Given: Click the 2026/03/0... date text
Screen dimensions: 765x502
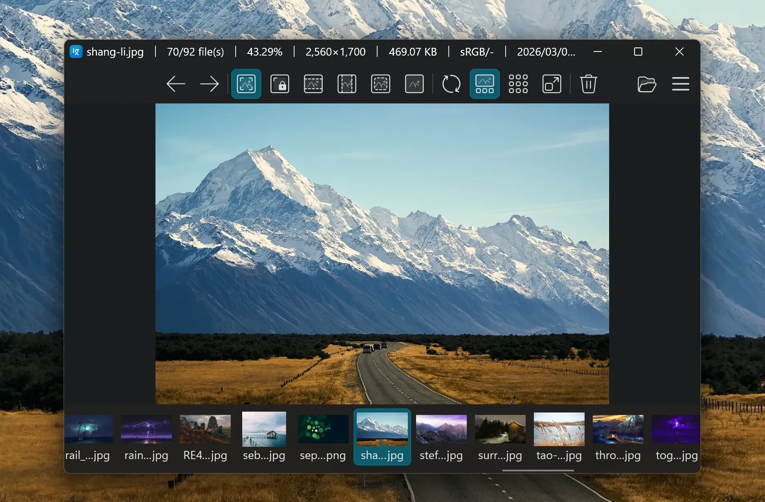Looking at the screenshot, I should pyautogui.click(x=546, y=52).
